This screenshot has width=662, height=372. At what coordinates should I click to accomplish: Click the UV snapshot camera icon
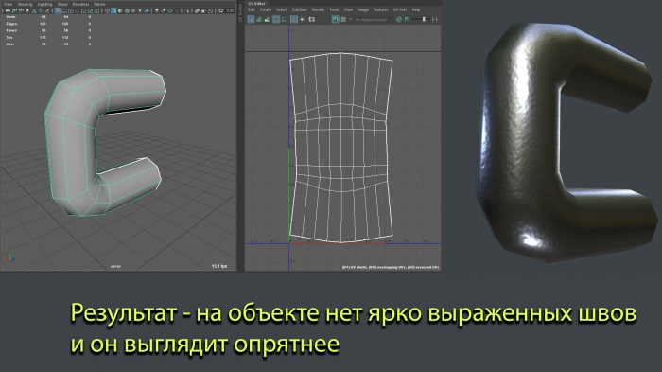[x=311, y=20]
